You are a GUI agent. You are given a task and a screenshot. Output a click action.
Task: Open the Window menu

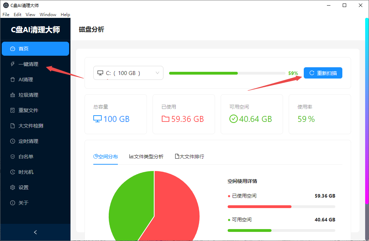(48, 14)
